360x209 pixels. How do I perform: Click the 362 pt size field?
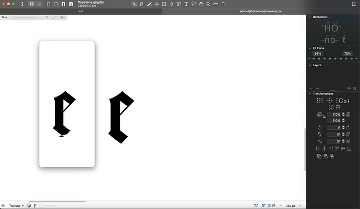(291, 206)
